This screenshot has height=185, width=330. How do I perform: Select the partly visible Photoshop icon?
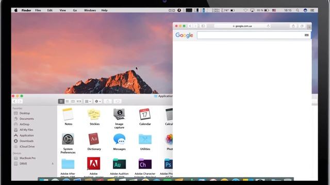pos(169,164)
